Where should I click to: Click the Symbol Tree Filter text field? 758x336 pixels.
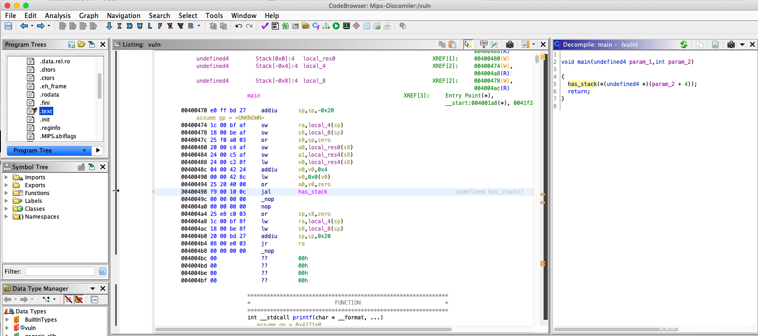pyautogui.click(x=60, y=272)
